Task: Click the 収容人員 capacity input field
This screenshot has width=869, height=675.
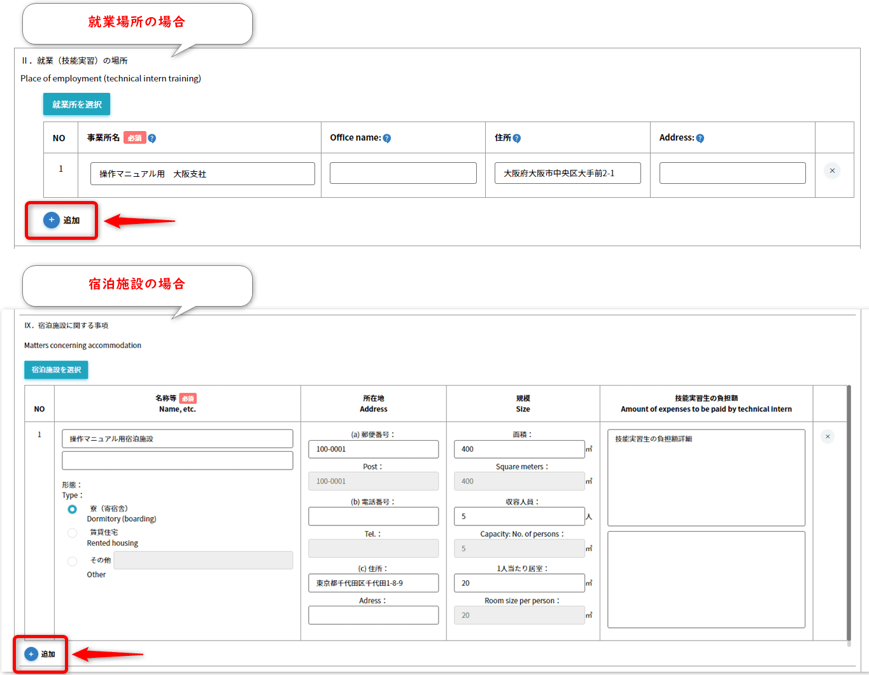Action: click(x=519, y=516)
